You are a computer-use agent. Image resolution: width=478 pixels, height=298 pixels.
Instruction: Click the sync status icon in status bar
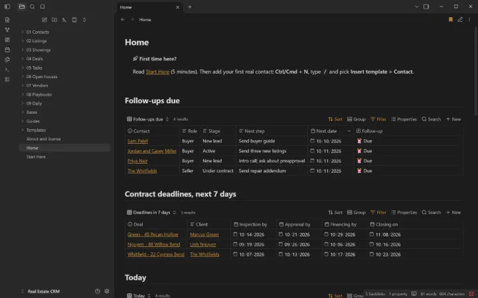click(x=471, y=294)
